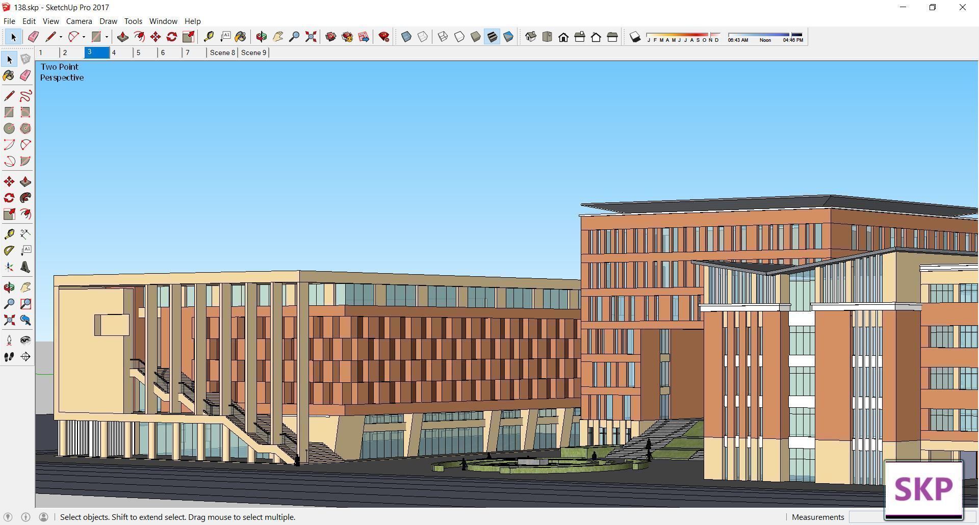Choose the Line tool in the left toolbar
This screenshot has width=979, height=525.
[9, 95]
